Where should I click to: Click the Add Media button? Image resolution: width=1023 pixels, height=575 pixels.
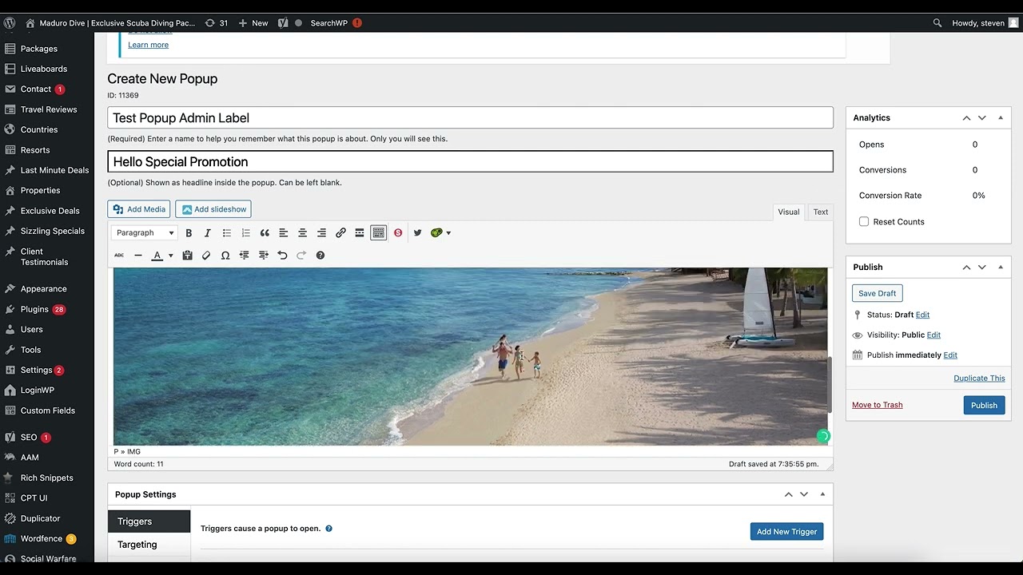coord(139,209)
